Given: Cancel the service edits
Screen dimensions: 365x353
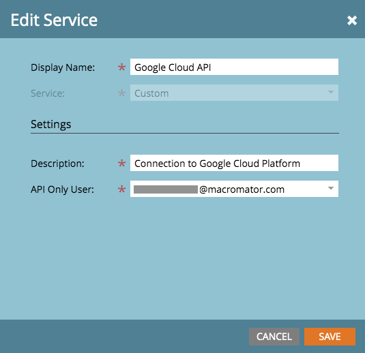Looking at the screenshot, I should point(274,337).
